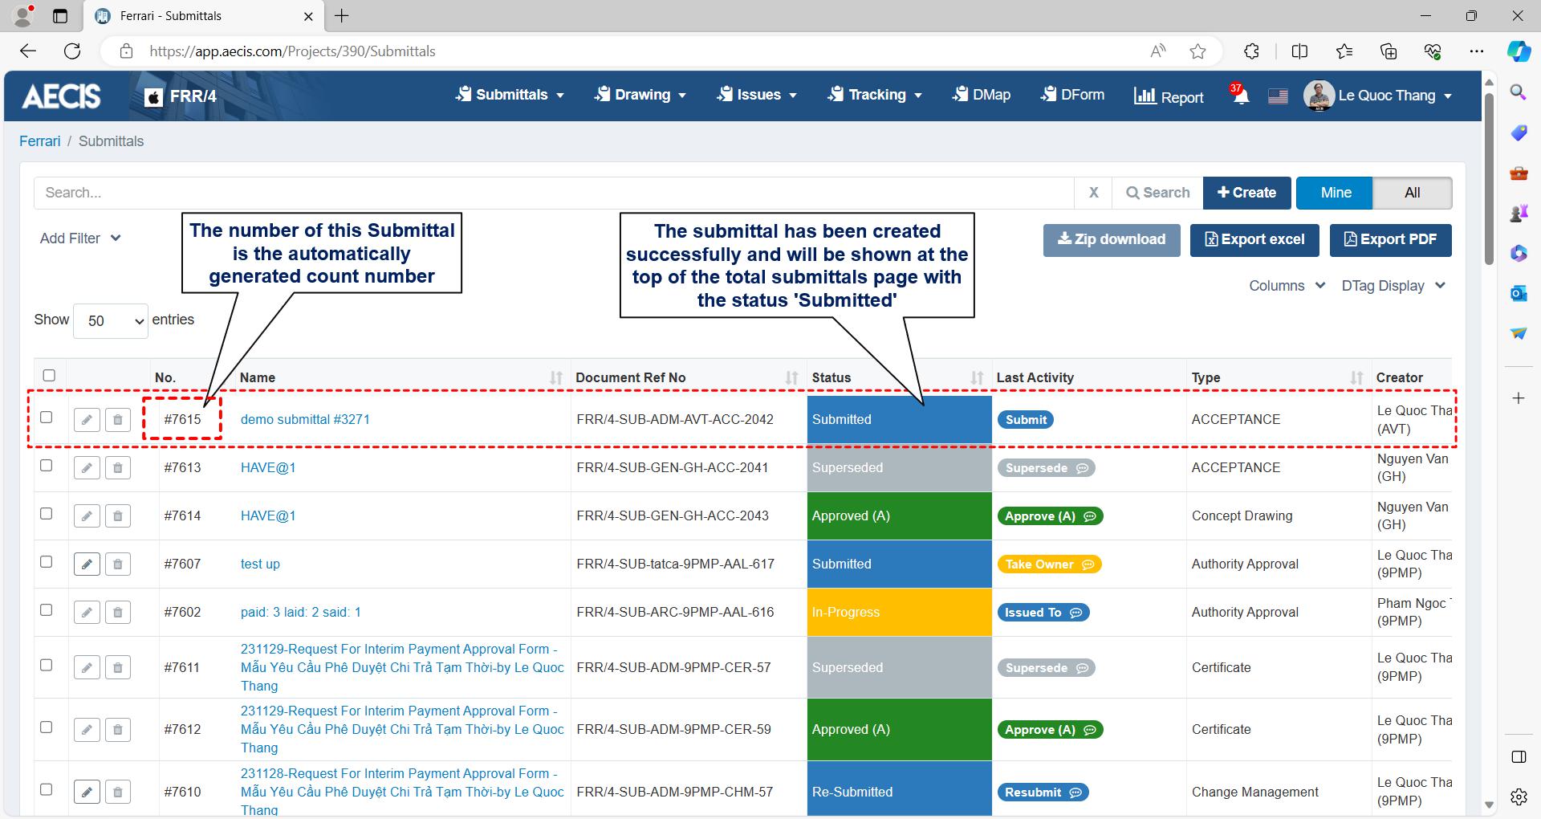Open the Le Quoc Thang user menu
The width and height of the screenshot is (1541, 819).
point(1378,96)
